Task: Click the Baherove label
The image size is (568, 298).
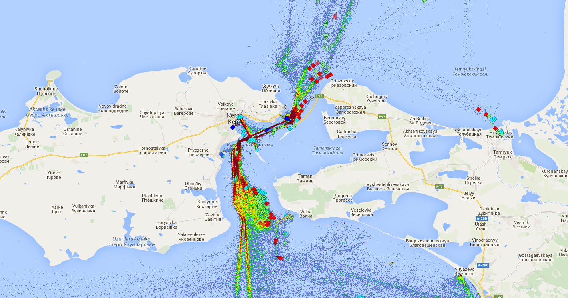Action: [x=184, y=111]
